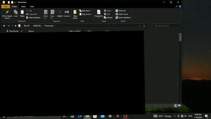Image resolution: width=211 pixels, height=119 pixels.
Task: Click Select none
Action: [x=122, y=14]
